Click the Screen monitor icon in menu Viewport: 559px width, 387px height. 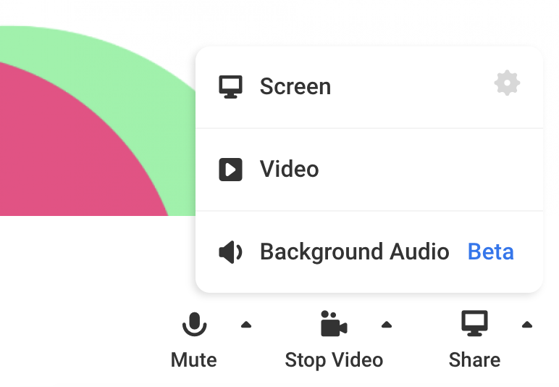[230, 87]
